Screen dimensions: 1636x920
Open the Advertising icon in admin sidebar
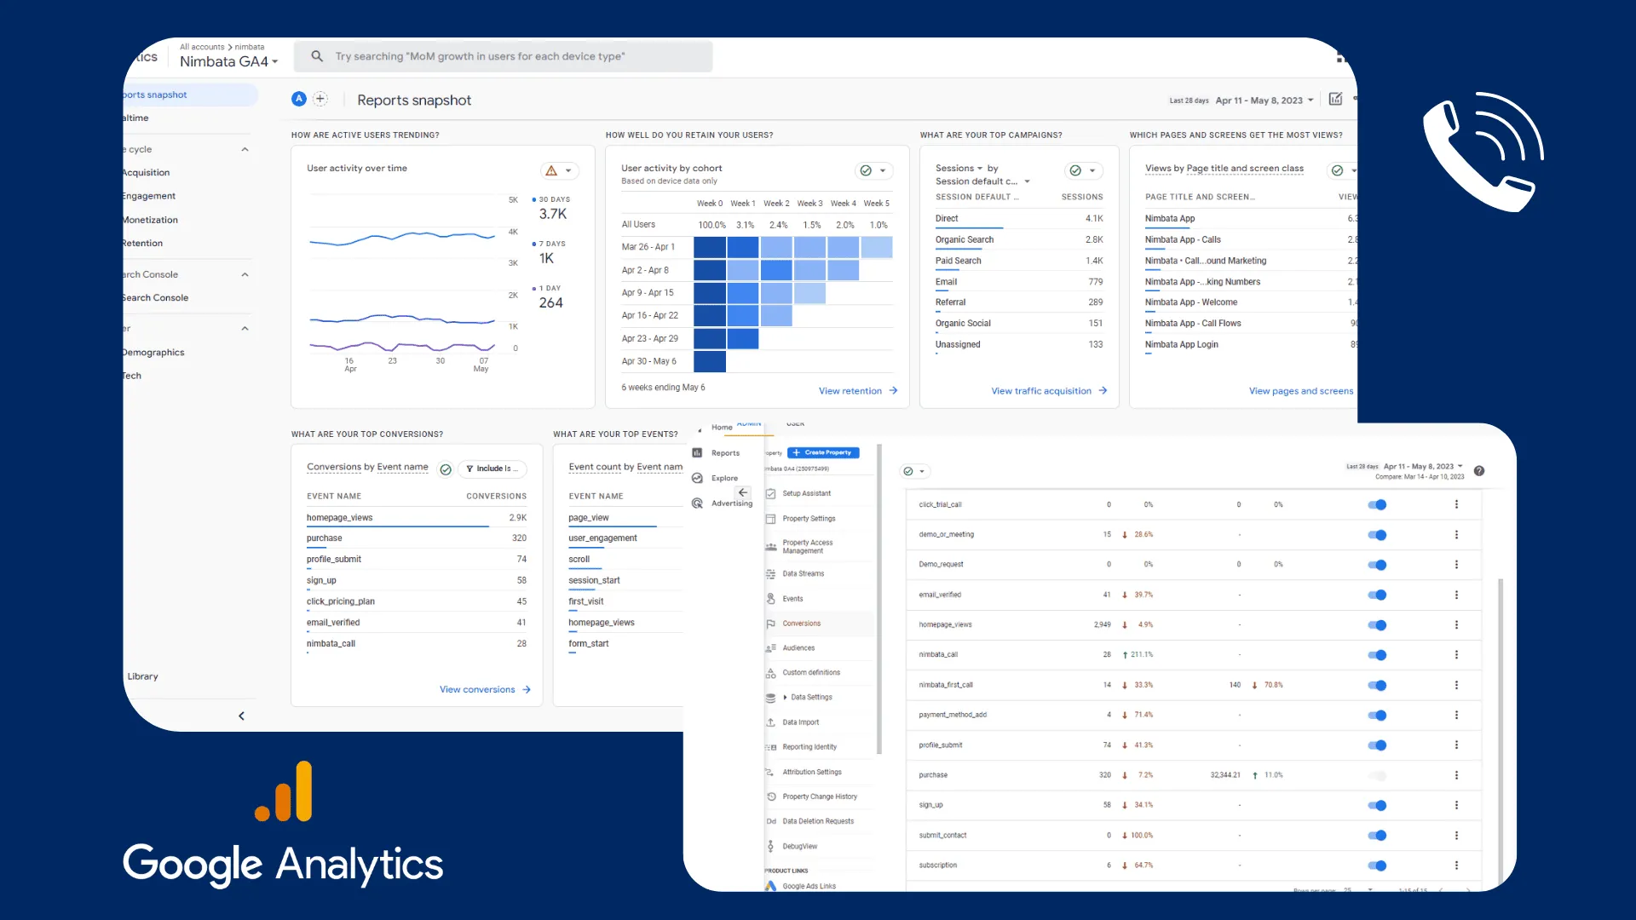(697, 503)
